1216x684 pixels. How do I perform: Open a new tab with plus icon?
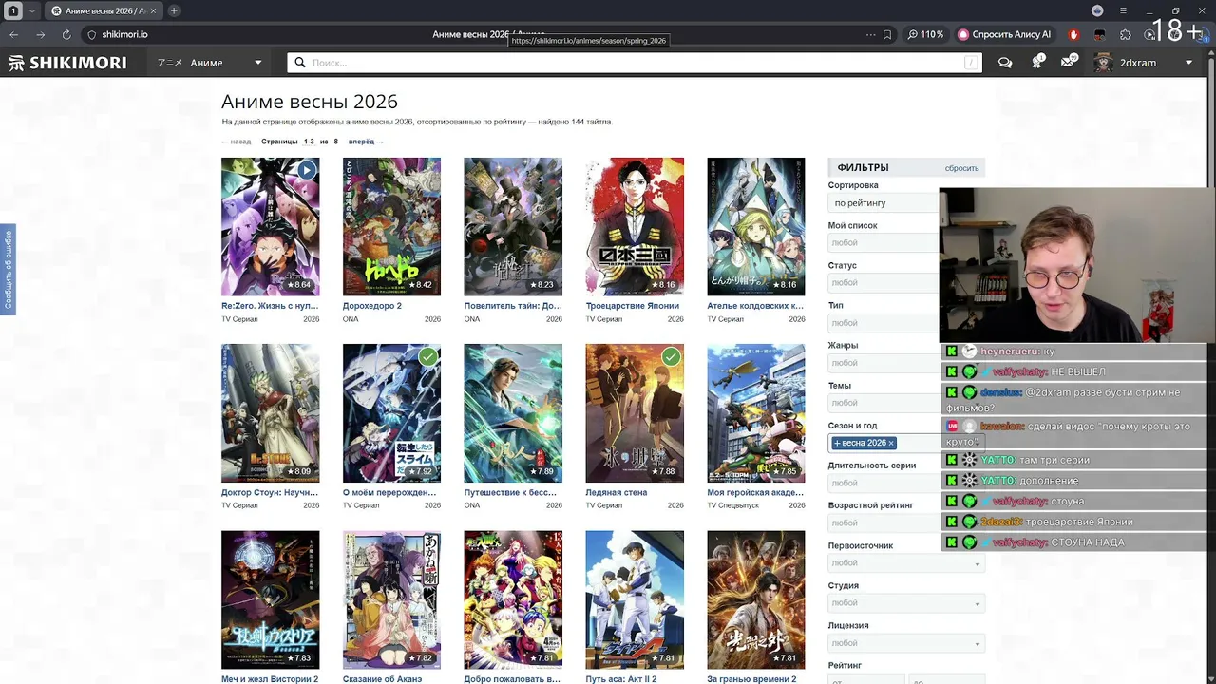click(174, 10)
